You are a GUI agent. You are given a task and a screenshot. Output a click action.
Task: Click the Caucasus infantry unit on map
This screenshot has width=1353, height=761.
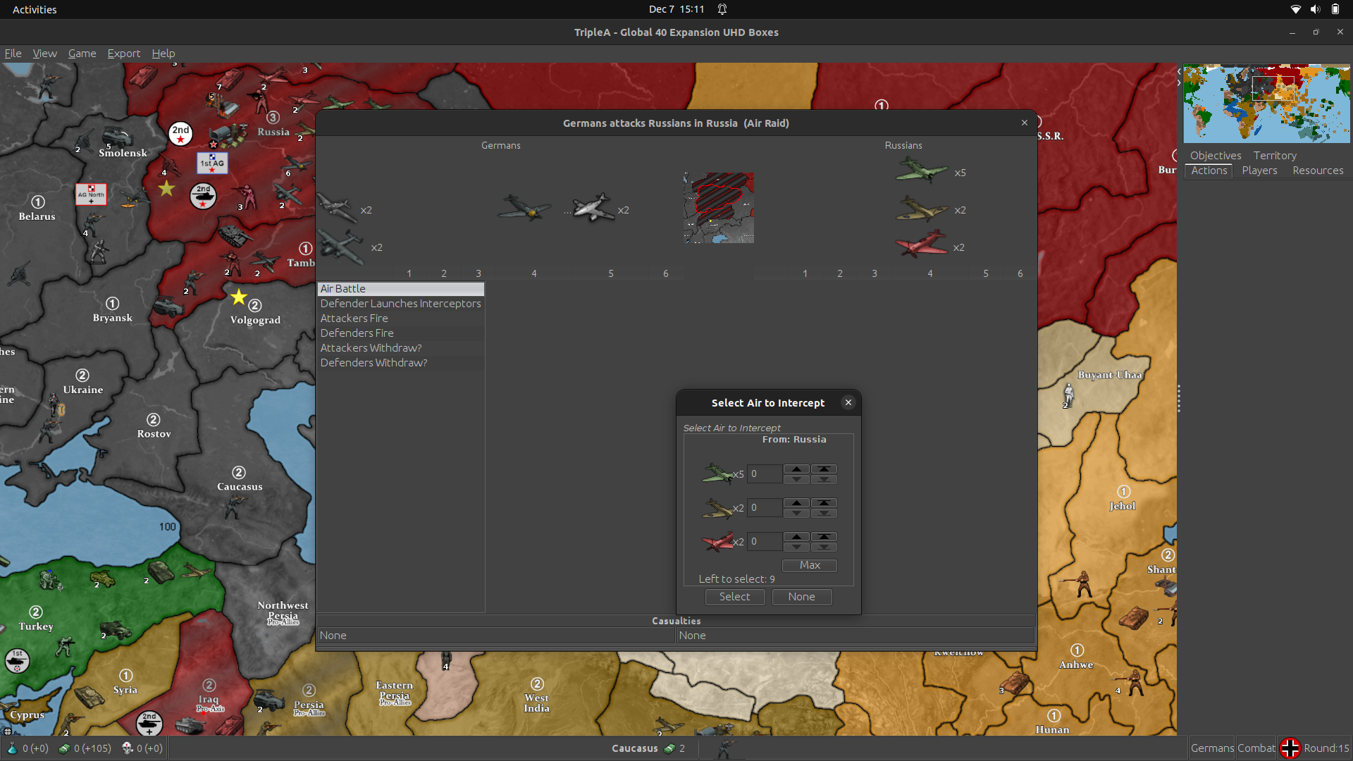[x=234, y=505]
